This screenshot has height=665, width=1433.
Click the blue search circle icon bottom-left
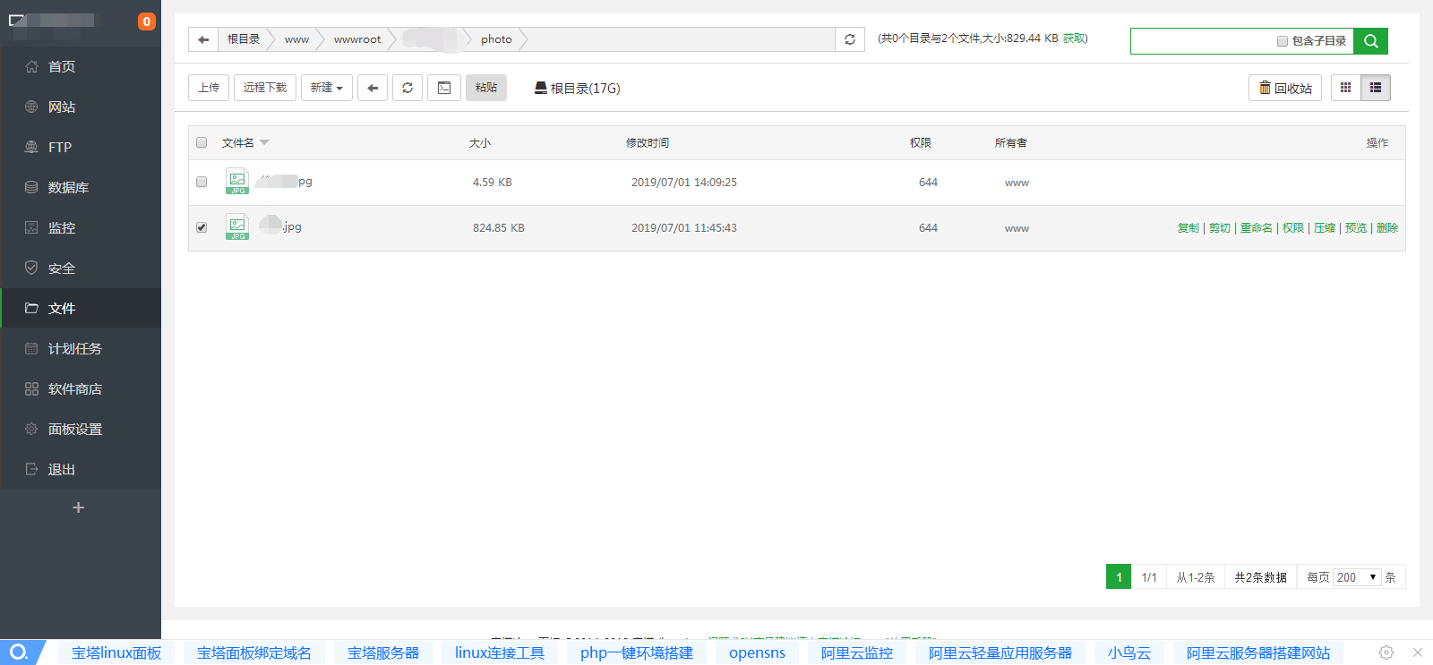click(19, 652)
